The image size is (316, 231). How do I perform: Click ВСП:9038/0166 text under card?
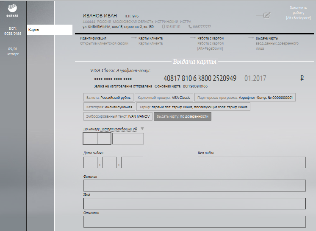pos(195,86)
